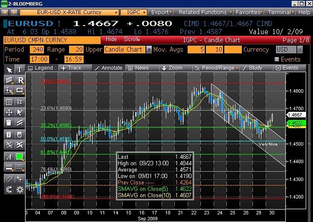Click the back navigation arrow
The image size is (313, 222).
coord(5,13)
